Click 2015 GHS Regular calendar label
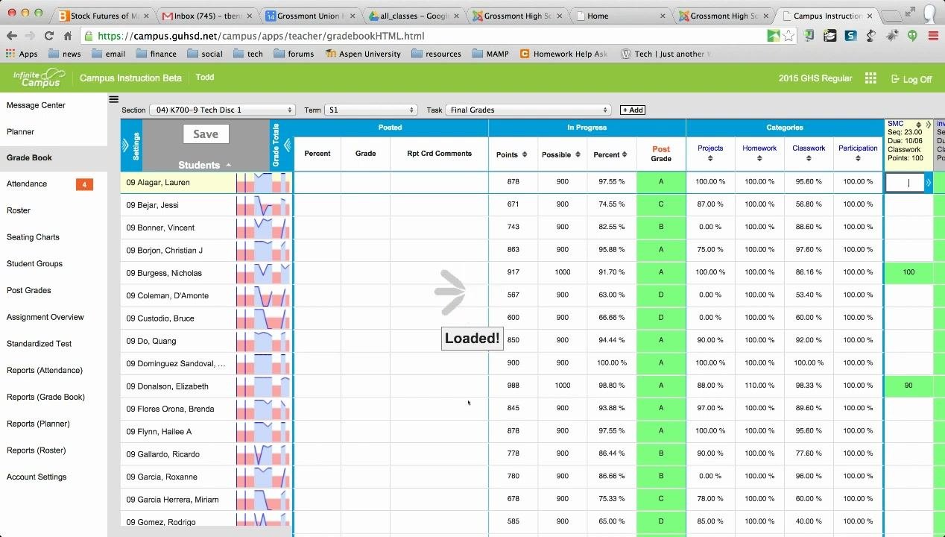945x537 pixels. pos(815,78)
